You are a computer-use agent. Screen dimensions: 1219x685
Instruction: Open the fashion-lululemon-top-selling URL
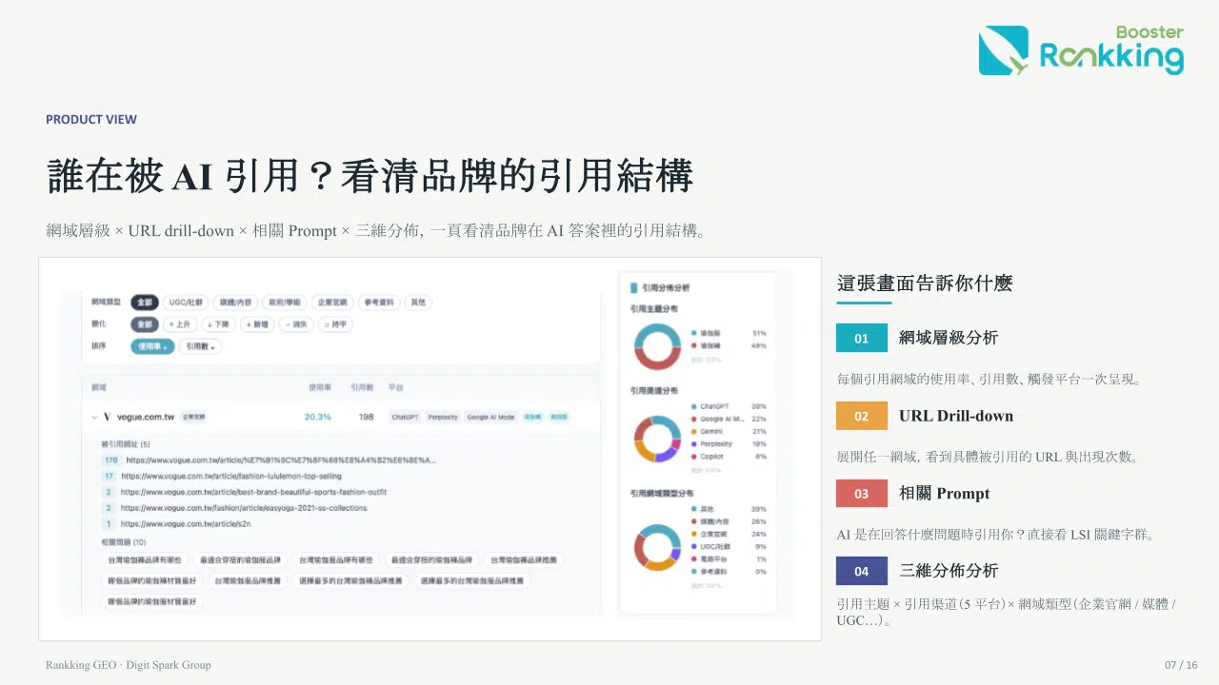coord(231,476)
